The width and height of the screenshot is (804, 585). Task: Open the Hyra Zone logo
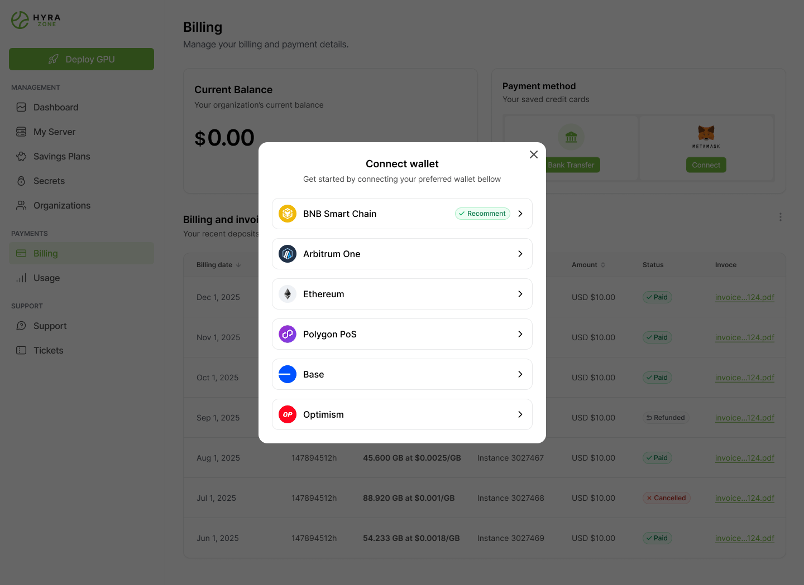point(35,20)
